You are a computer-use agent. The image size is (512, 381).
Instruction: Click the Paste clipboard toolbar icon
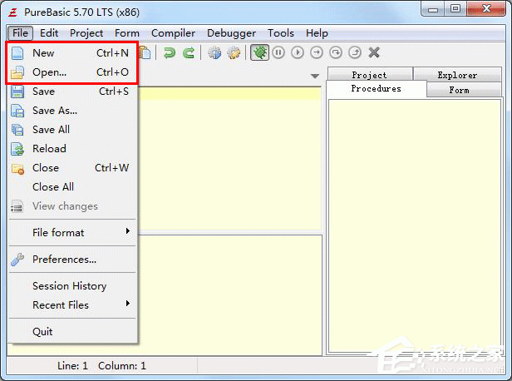click(x=145, y=52)
